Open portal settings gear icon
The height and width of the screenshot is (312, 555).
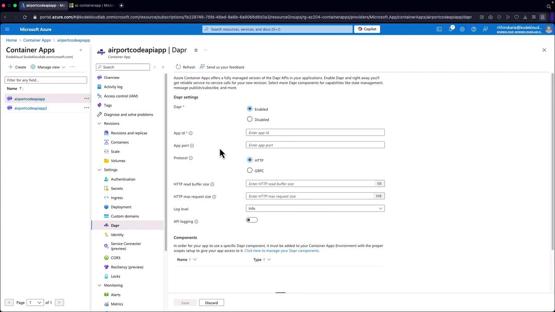(462, 29)
